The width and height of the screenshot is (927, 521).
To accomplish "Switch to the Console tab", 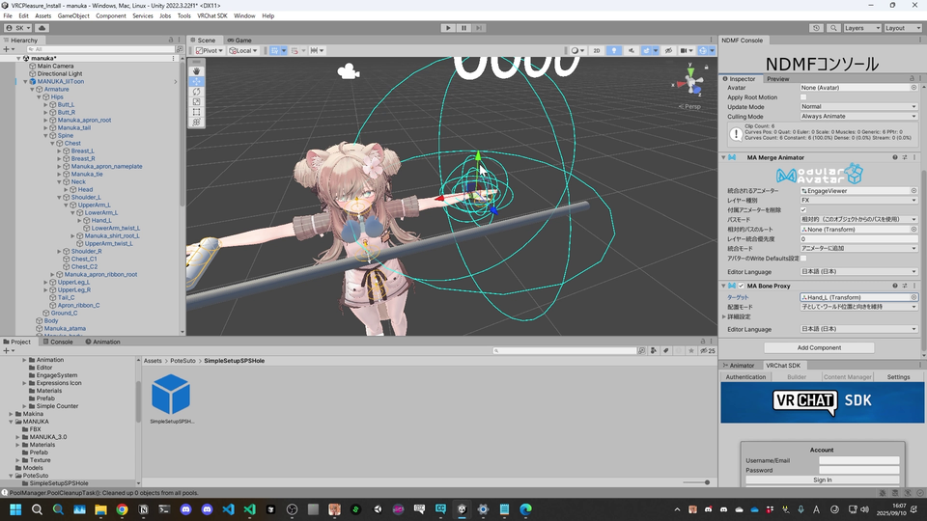I will pyautogui.click(x=58, y=342).
